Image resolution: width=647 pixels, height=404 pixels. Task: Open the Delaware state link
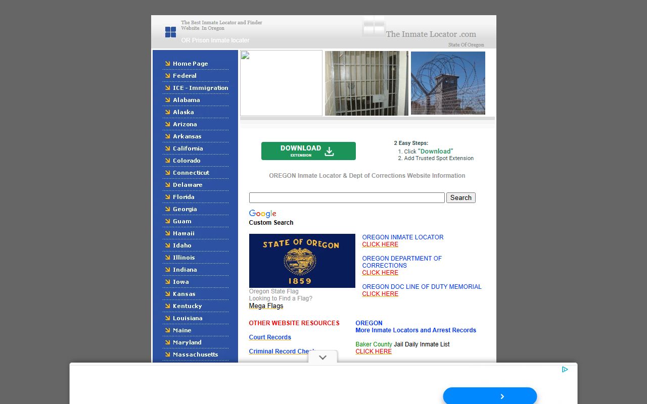coord(188,185)
